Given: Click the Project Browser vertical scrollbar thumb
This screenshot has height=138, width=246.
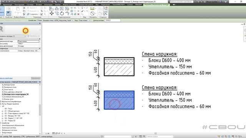Looking at the screenshot, I should pyautogui.click(x=40, y=110).
